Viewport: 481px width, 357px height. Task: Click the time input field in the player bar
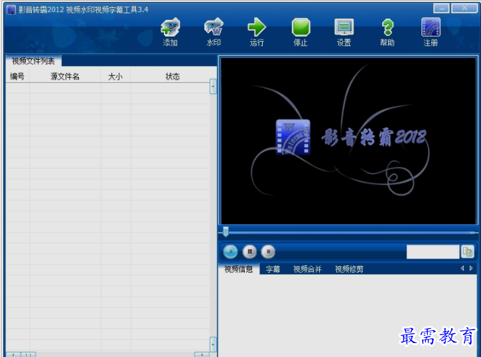click(433, 251)
